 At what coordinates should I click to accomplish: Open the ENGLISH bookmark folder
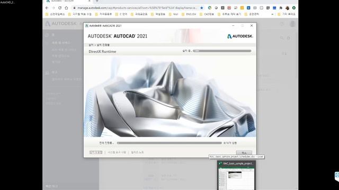(189, 14)
